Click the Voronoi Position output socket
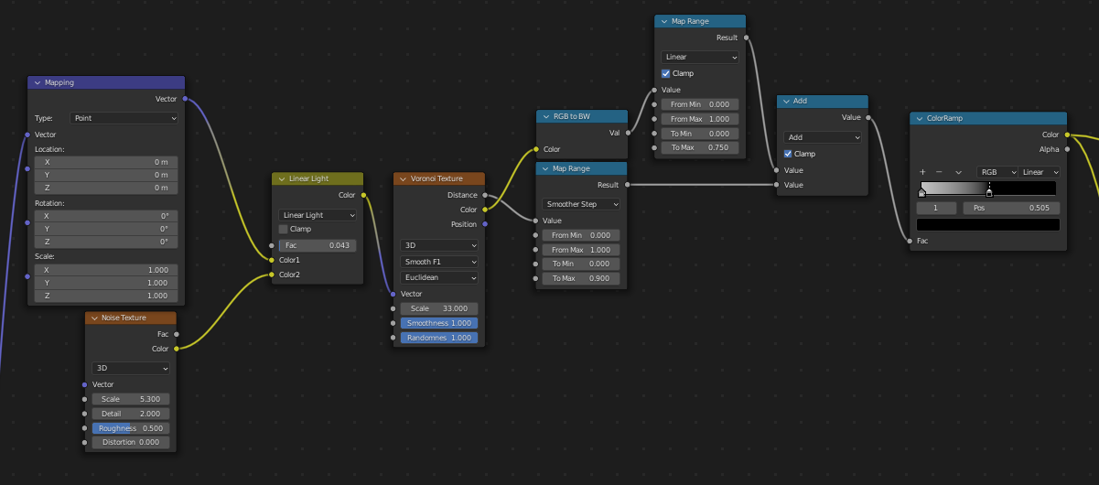 click(x=485, y=224)
